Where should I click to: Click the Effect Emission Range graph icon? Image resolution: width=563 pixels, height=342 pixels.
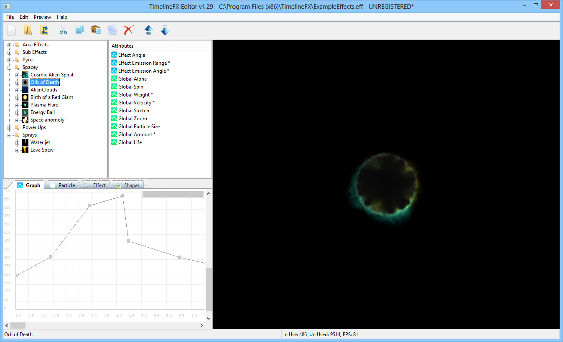tap(114, 63)
